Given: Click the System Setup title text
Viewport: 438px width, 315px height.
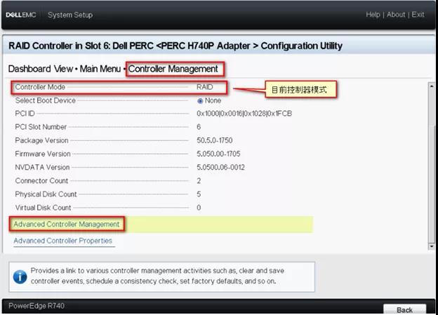Looking at the screenshot, I should [x=70, y=15].
